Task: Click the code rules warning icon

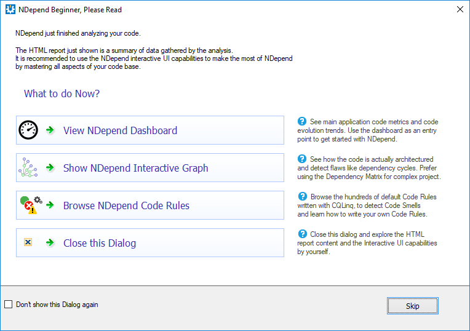Action: (31, 205)
